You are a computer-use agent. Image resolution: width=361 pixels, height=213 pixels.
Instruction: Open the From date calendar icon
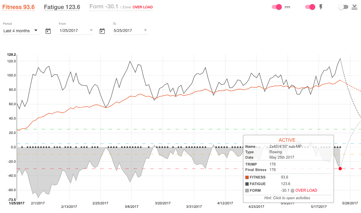(x=48, y=31)
